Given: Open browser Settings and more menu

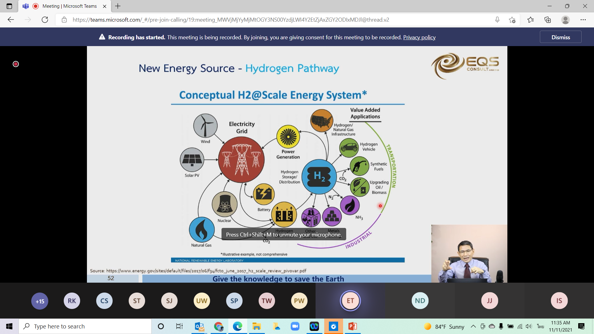Looking at the screenshot, I should tap(583, 20).
